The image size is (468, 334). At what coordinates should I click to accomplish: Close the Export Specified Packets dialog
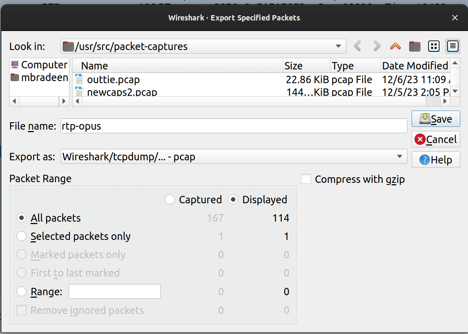(455, 18)
